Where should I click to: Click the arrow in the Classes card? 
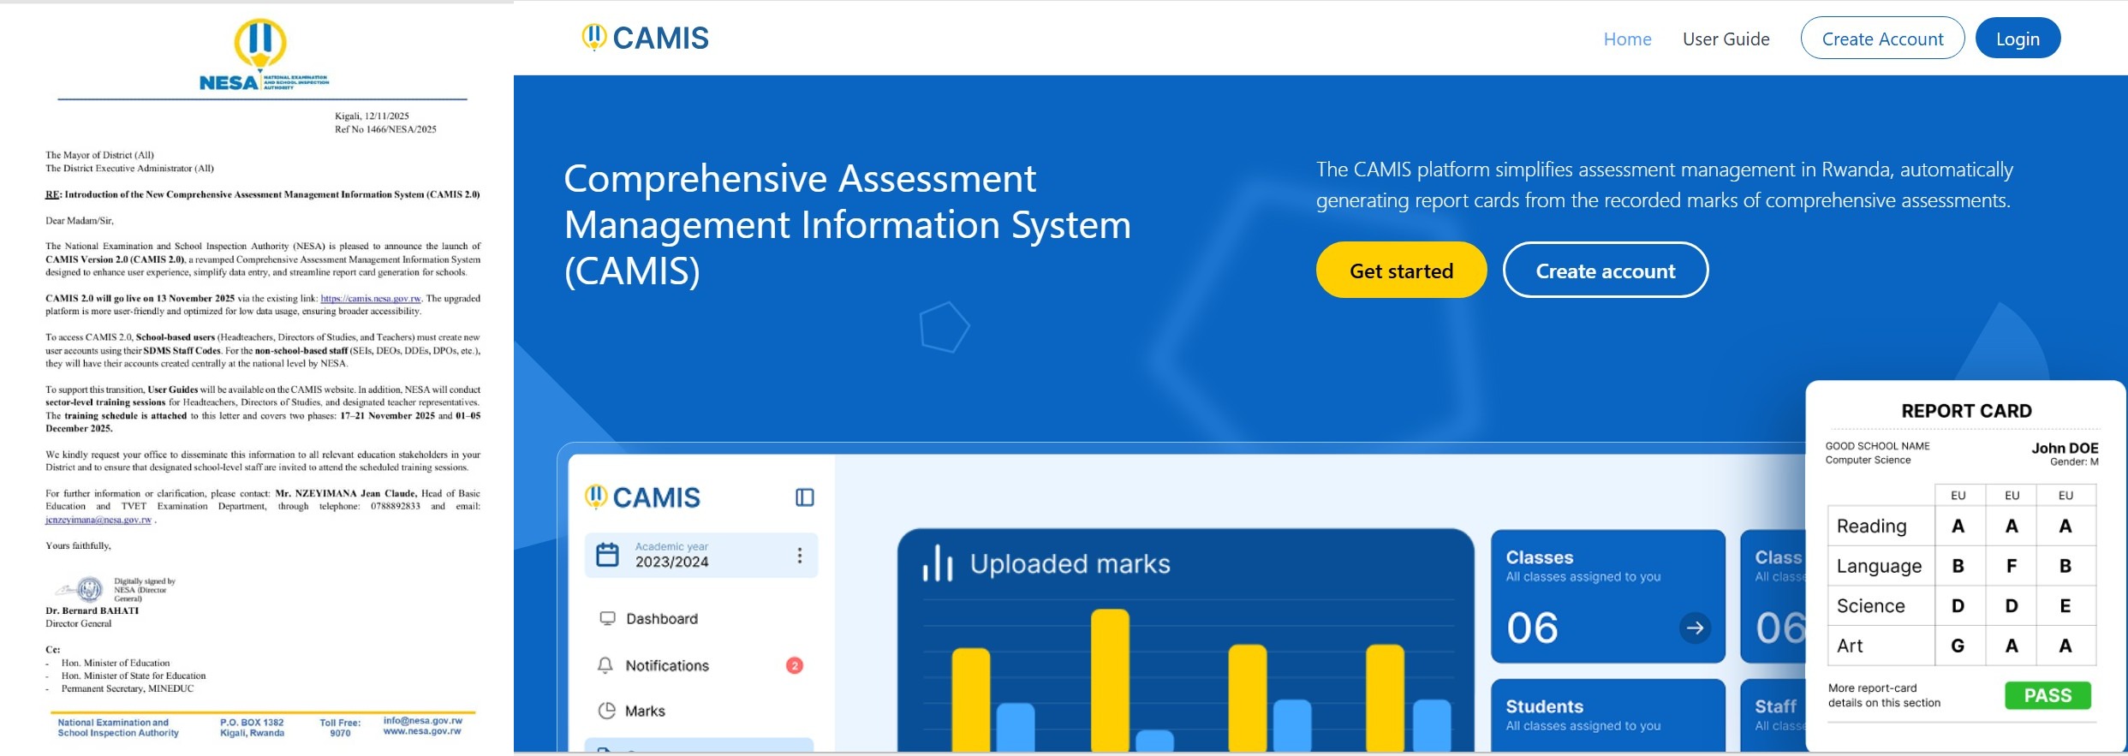pyautogui.click(x=1694, y=628)
